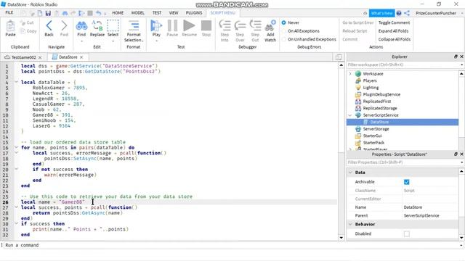Click the Step Into debugger icon
This screenshot has width=465, height=261.
225,26
